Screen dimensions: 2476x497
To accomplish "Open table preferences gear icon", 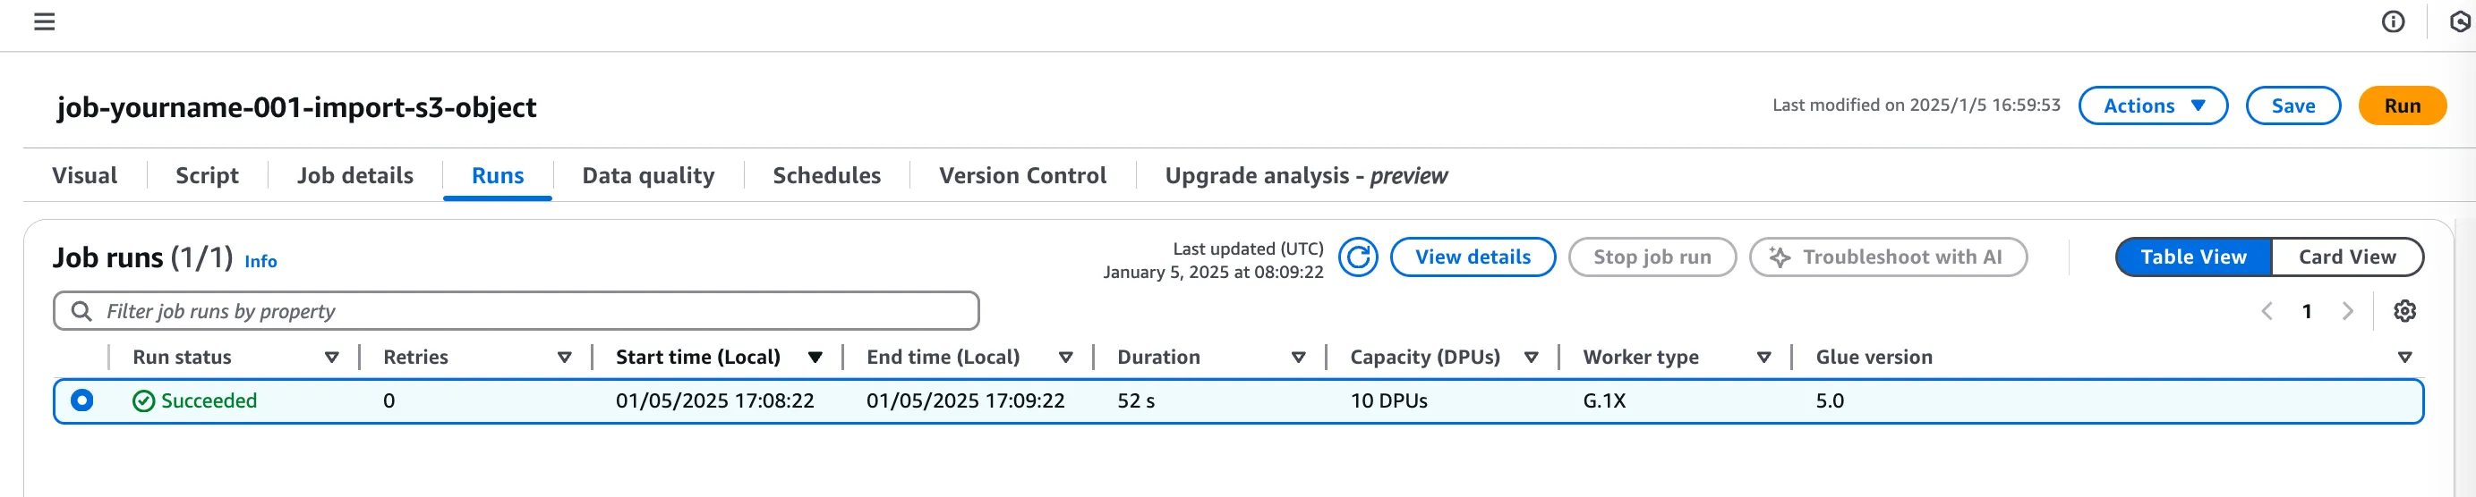I will tap(2403, 311).
